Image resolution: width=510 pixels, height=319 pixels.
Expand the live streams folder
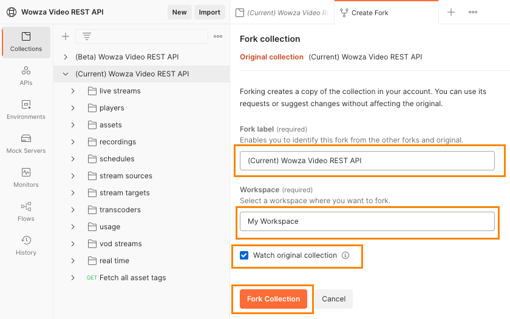point(73,91)
